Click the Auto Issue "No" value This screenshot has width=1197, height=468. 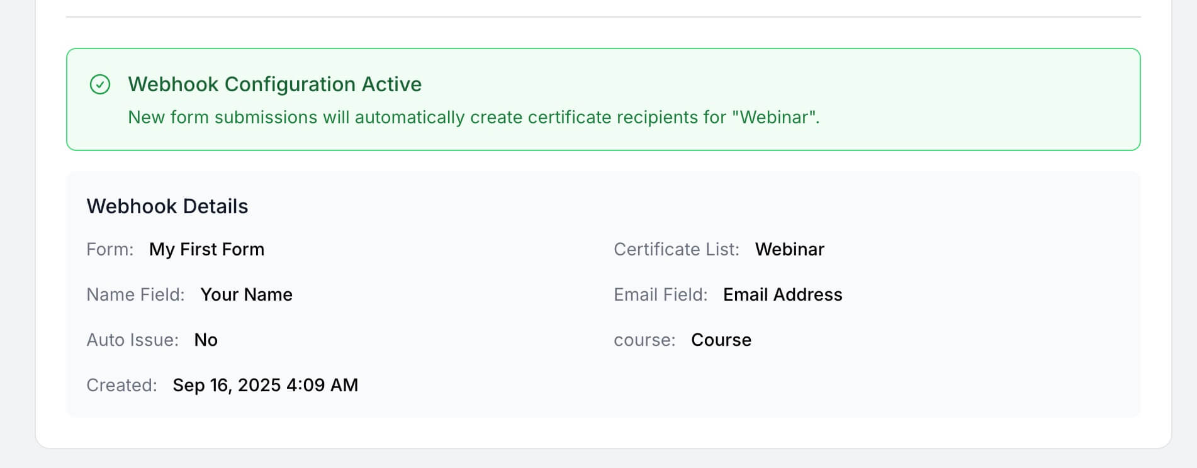pos(206,340)
